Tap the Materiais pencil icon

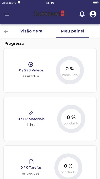(x=31, y=113)
